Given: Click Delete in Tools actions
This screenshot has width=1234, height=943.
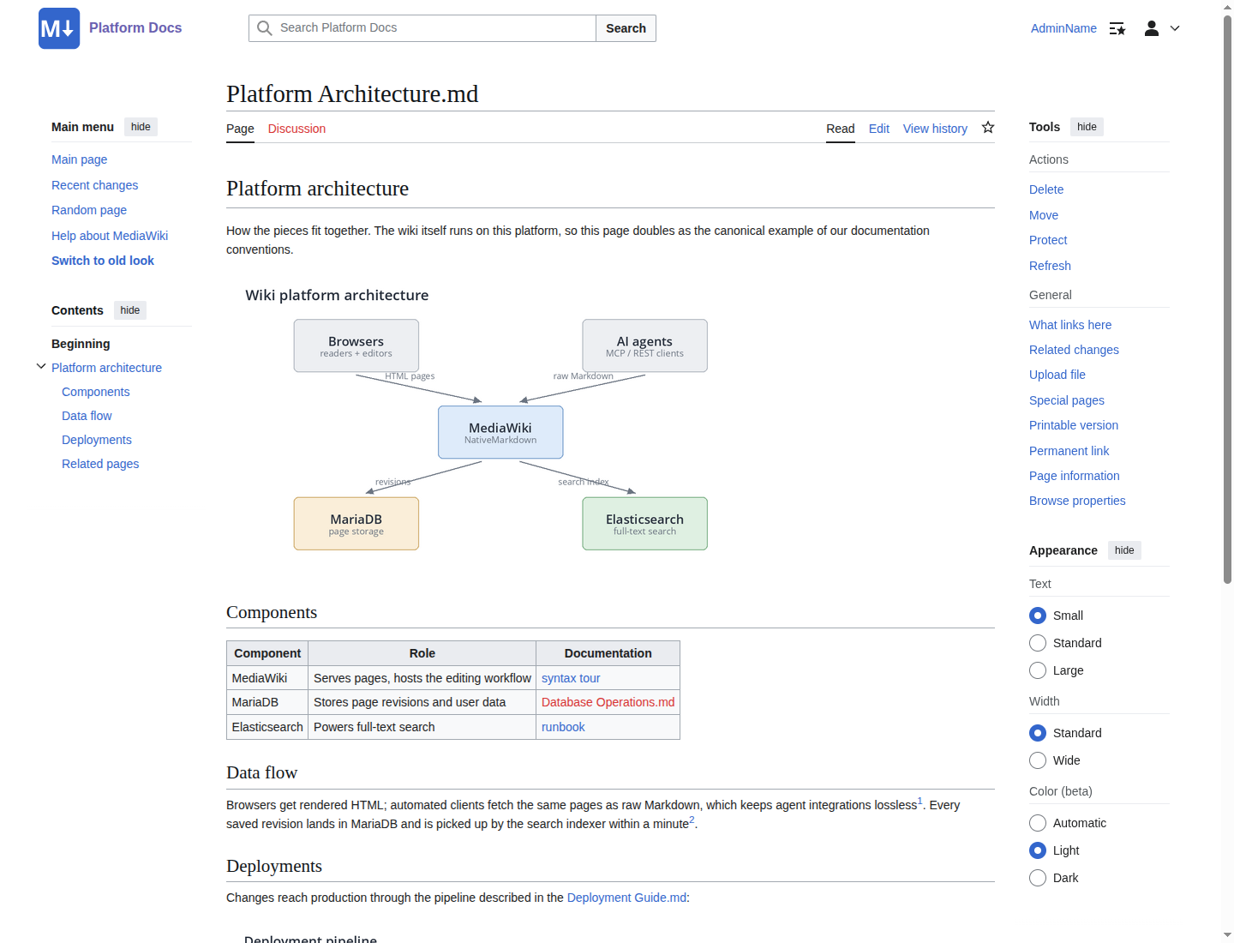Looking at the screenshot, I should point(1046,189).
